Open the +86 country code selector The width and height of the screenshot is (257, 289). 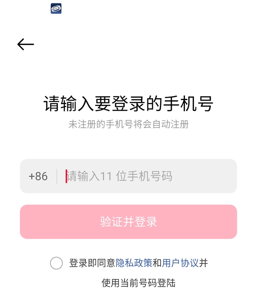pyautogui.click(x=38, y=176)
